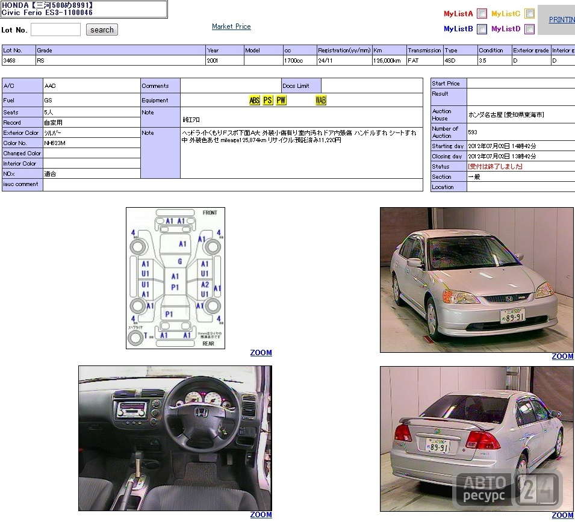Tick the MyListD checkbox
The image size is (575, 522).
(529, 29)
